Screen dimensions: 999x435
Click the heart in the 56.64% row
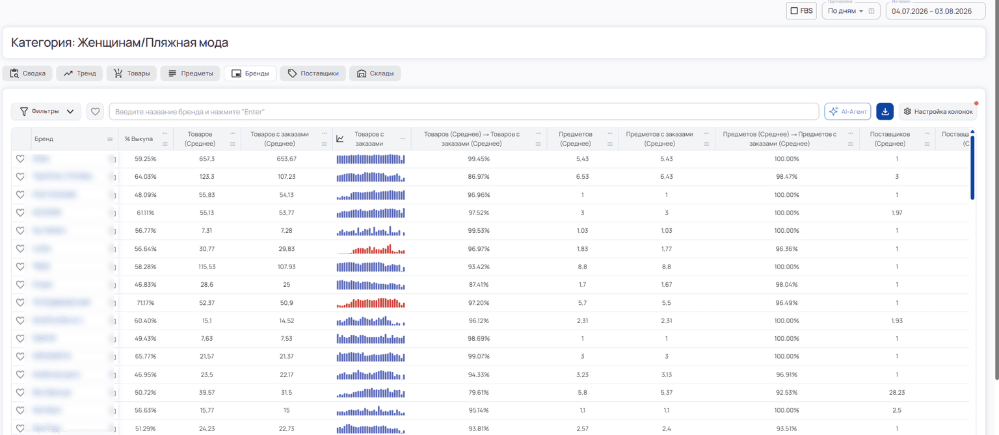tap(20, 248)
